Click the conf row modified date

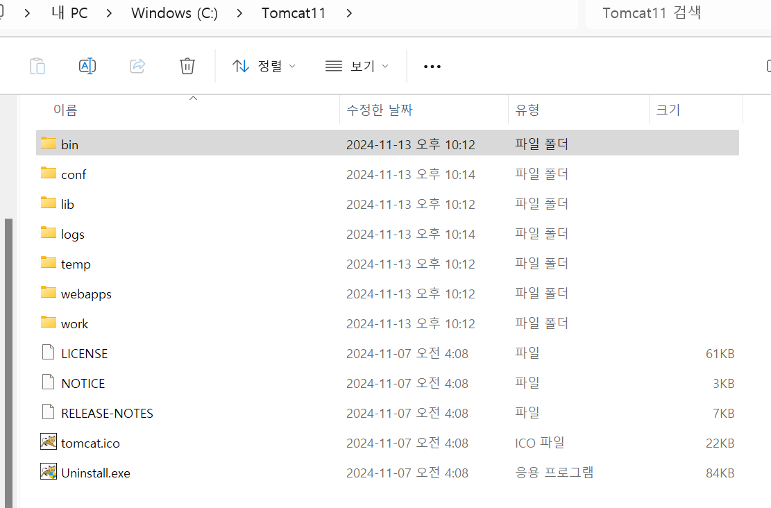[x=411, y=175]
